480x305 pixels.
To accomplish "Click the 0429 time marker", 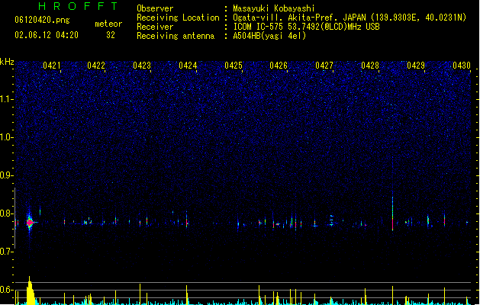I will (x=416, y=66).
